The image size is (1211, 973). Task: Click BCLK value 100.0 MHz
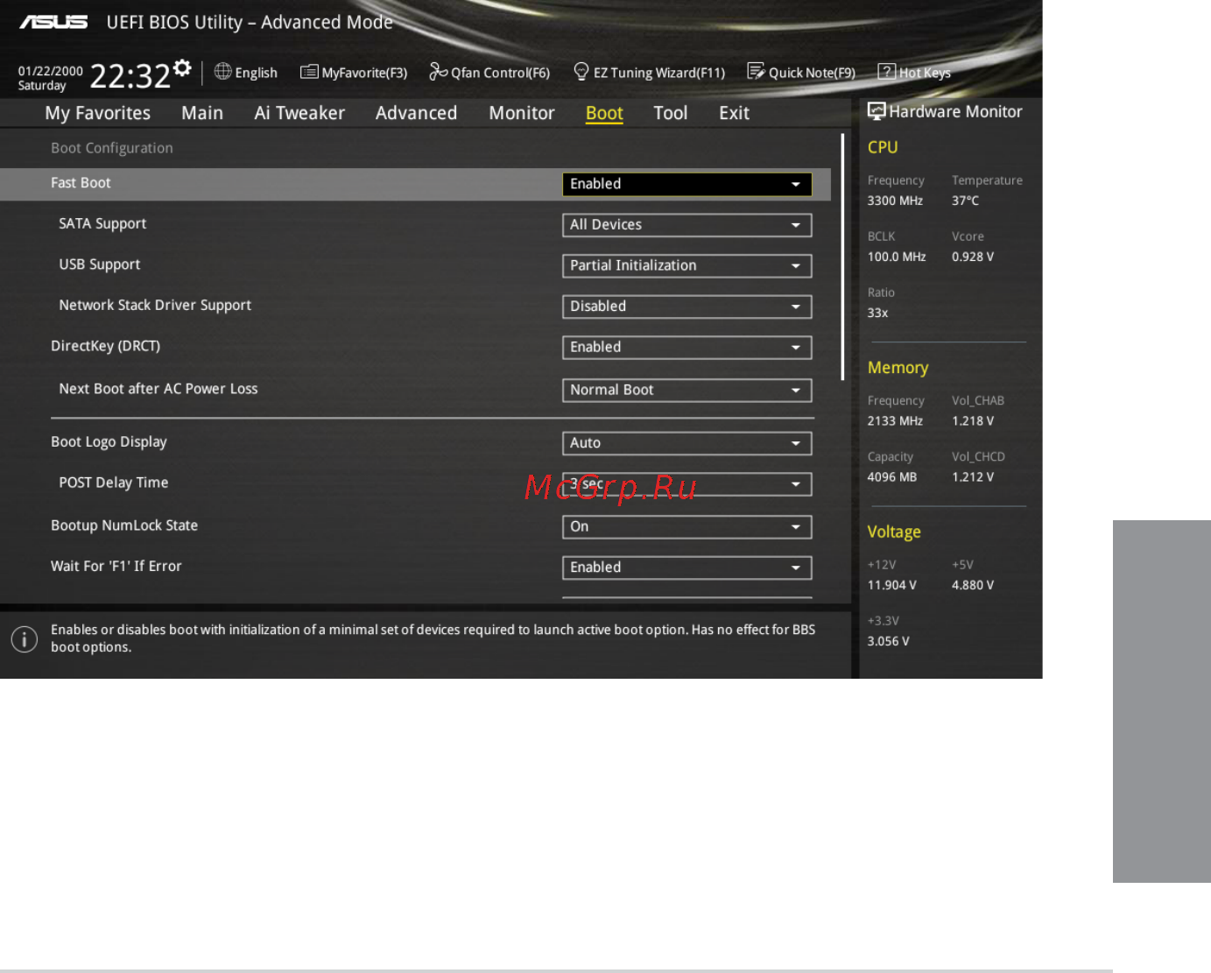click(x=897, y=257)
